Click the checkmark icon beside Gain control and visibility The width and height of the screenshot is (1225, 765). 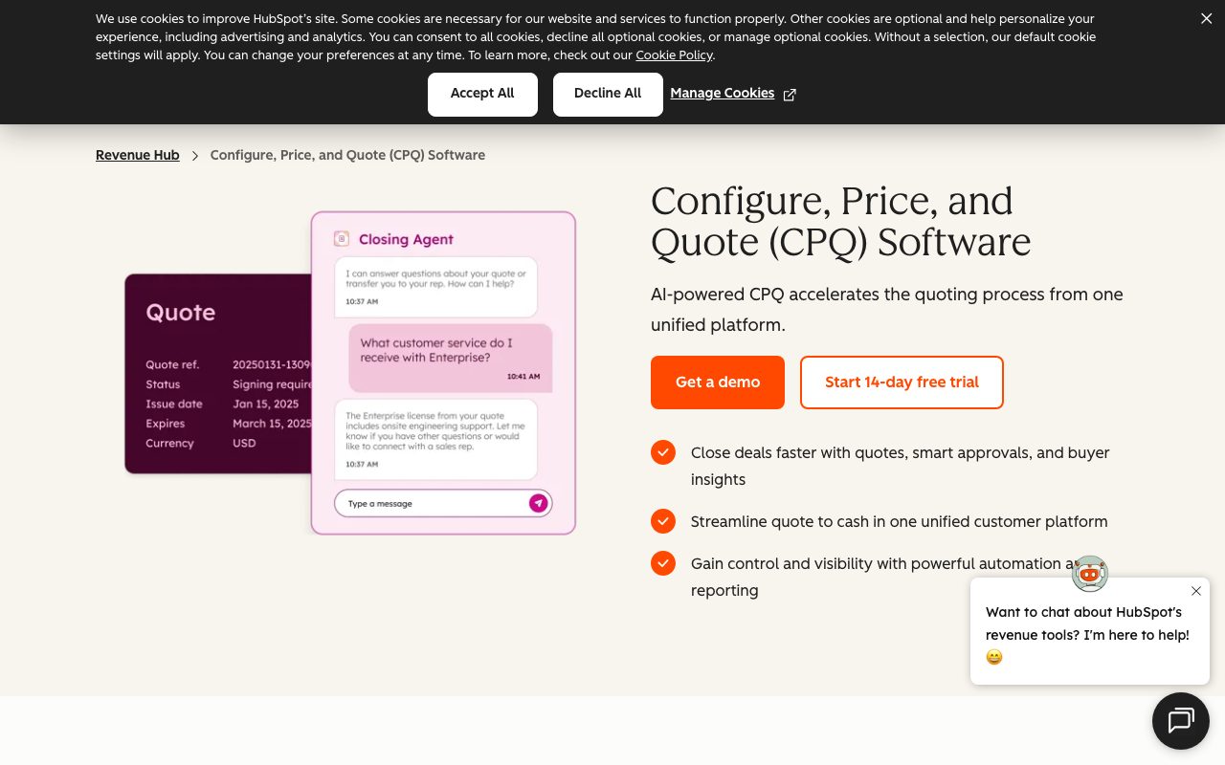tap(663, 563)
